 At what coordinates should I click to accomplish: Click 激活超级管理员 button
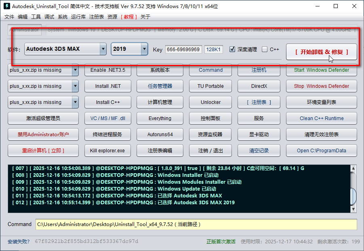click(43, 118)
